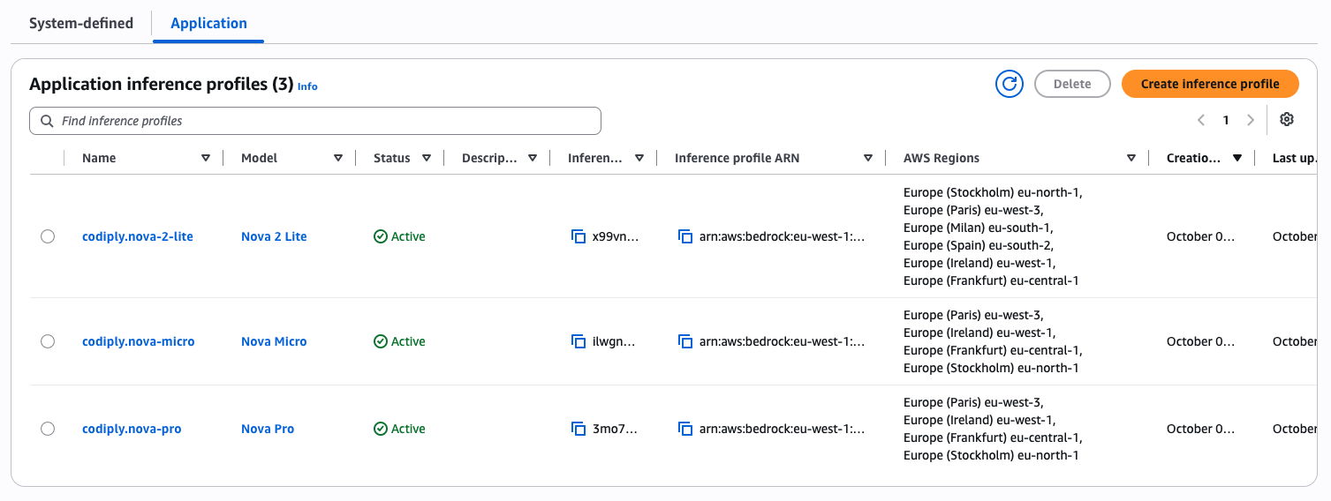Open the codiply.nova-pro profile link
The height and width of the screenshot is (501, 1331).
pos(132,429)
